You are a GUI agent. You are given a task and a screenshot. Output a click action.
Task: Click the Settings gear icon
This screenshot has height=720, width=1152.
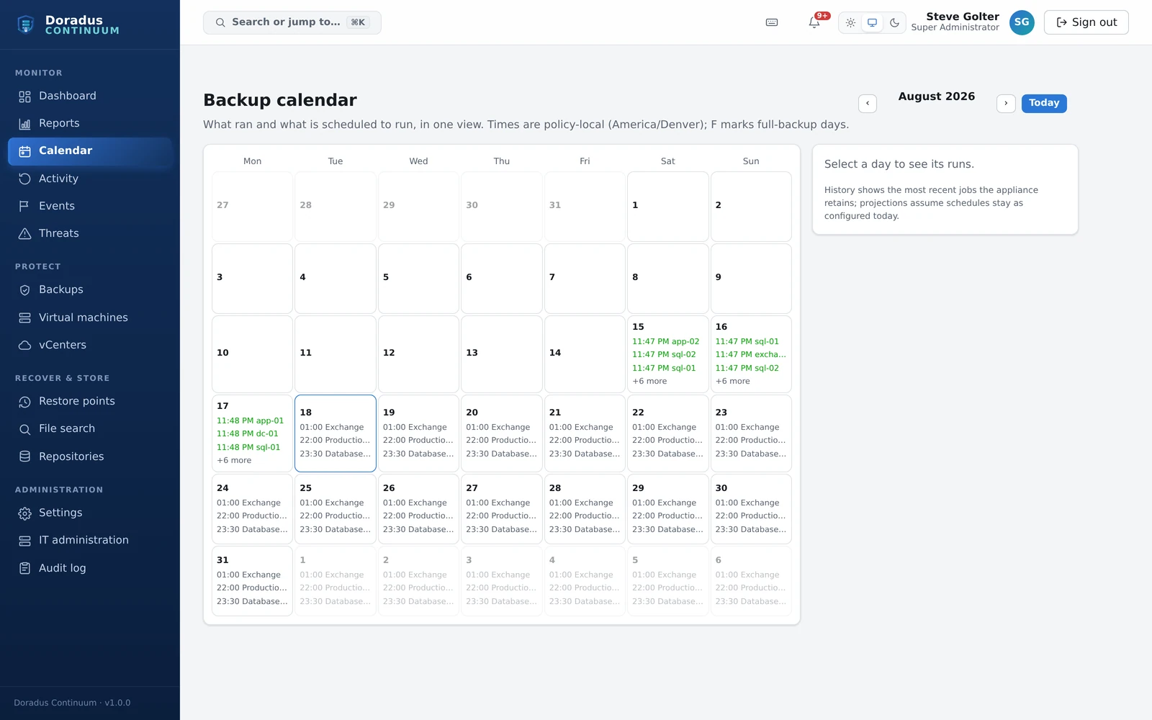coord(24,513)
